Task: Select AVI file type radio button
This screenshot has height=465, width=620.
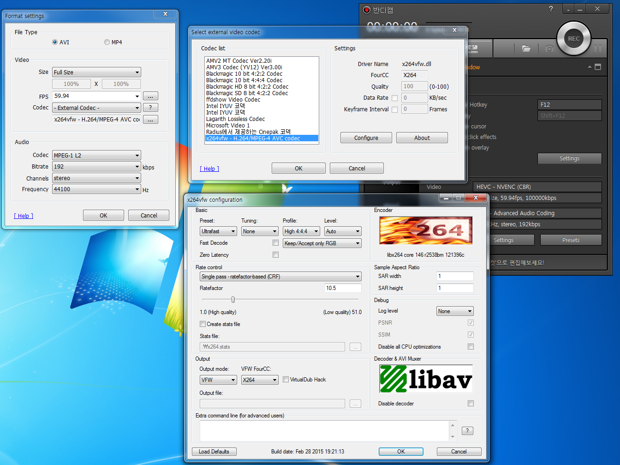Action: pyautogui.click(x=55, y=42)
